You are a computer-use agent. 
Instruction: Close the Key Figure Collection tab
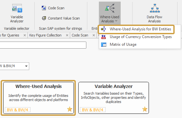pyautogui.click(x=67, y=35)
